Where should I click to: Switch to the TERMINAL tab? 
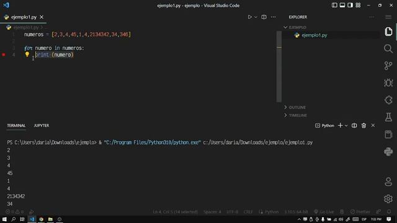(x=16, y=125)
